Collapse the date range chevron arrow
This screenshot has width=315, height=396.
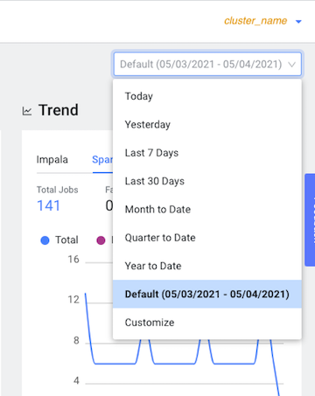(x=292, y=65)
